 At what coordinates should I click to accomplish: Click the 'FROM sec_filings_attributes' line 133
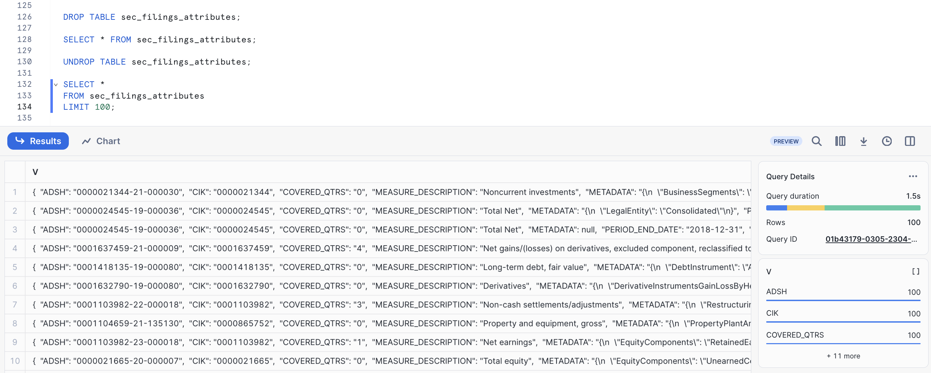point(134,96)
